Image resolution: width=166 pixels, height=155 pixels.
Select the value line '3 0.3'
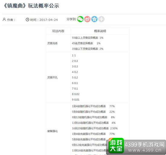tap(75, 66)
